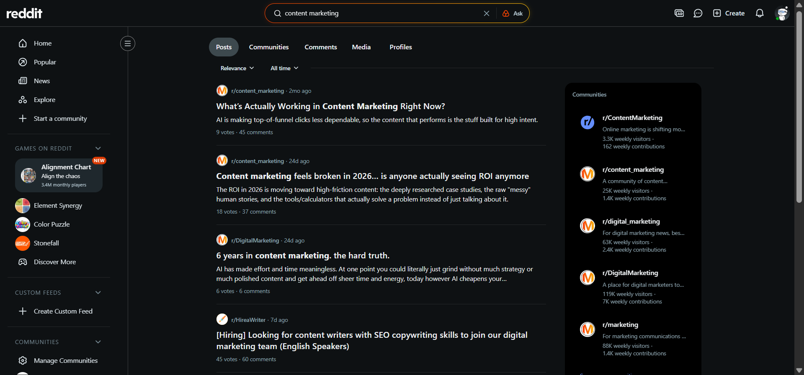Click the search magnifier icon
Image resolution: width=804 pixels, height=375 pixels.
(277, 13)
